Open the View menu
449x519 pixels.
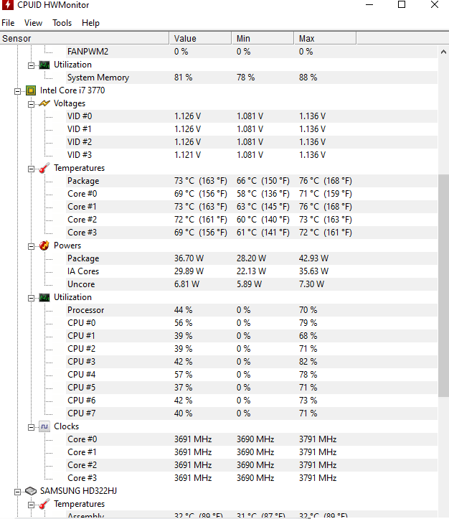coord(33,23)
